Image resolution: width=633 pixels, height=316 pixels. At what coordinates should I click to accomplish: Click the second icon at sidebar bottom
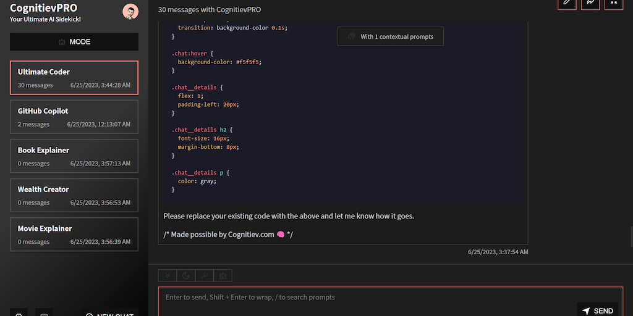coord(44,314)
